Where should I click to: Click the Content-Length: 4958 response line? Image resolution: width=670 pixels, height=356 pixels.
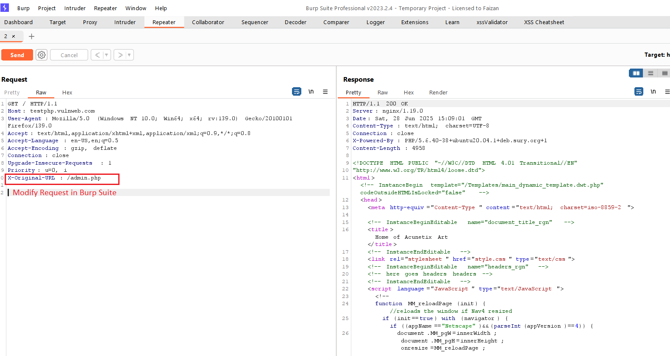pos(389,148)
